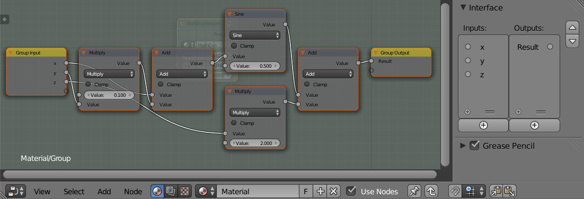Open tool shelf with plus tab icon

pos(5,20)
